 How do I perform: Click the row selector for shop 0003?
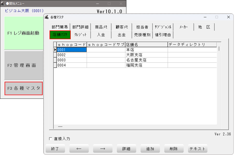pos(55,60)
